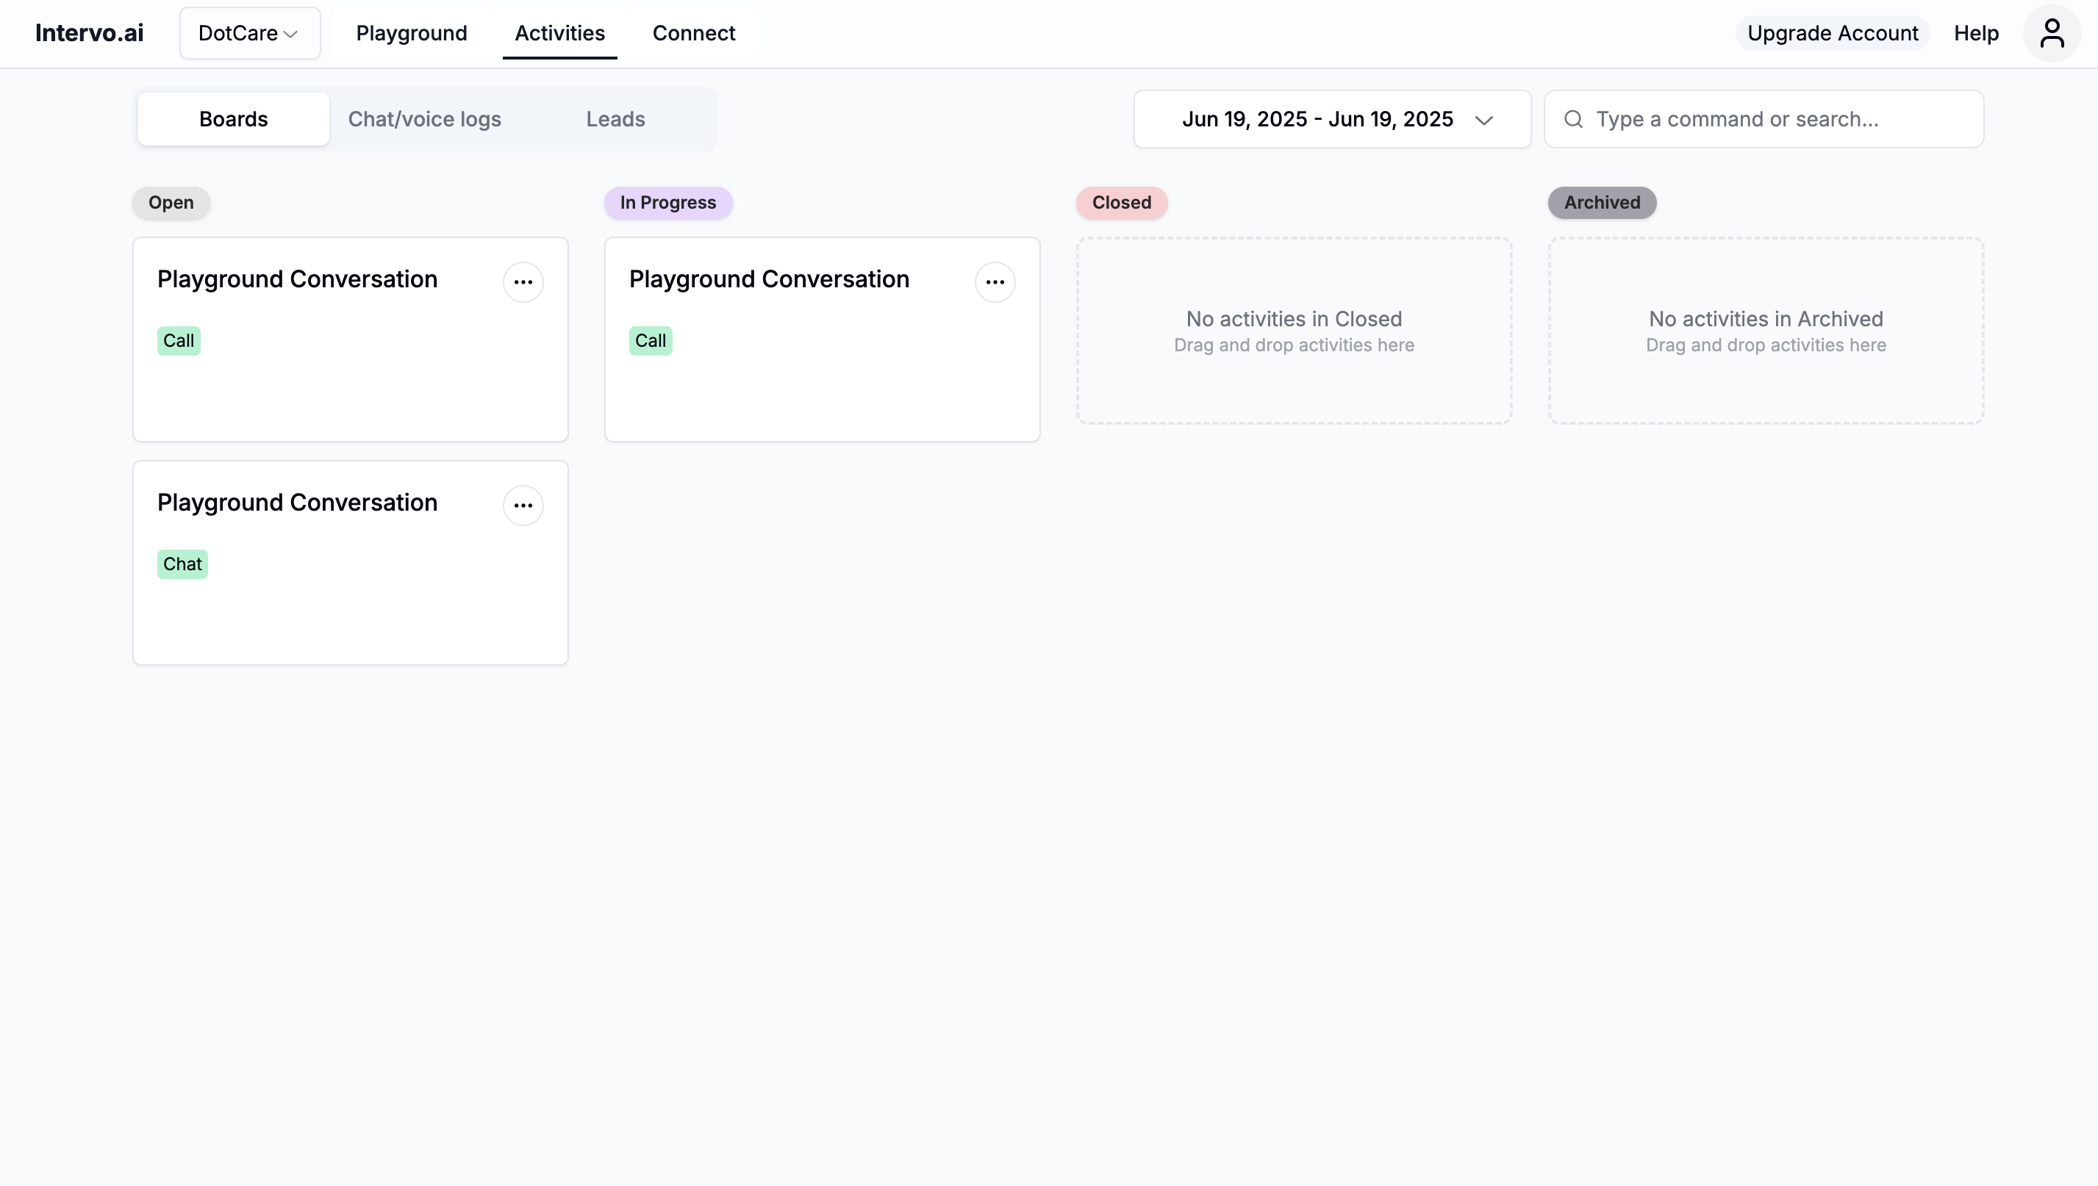Click the date range chevron arrow
This screenshot has width=2098, height=1186.
pos(1483,121)
